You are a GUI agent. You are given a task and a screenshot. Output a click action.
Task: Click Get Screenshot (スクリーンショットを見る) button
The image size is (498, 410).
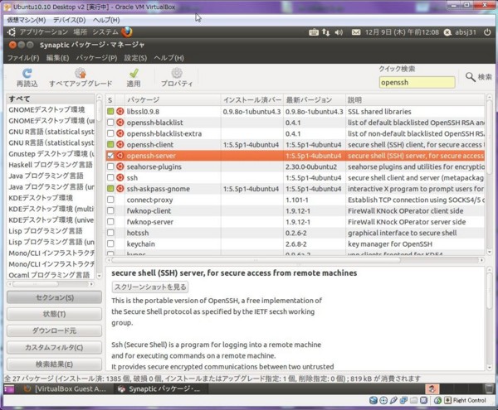(150, 287)
